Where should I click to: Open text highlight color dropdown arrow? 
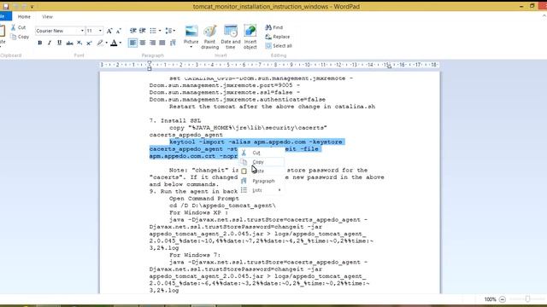click(106, 43)
